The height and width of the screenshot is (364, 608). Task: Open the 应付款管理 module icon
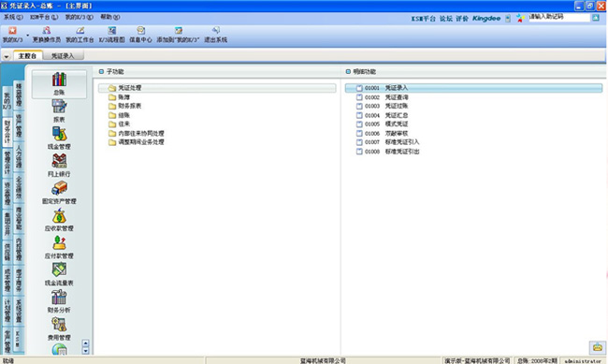[59, 247]
